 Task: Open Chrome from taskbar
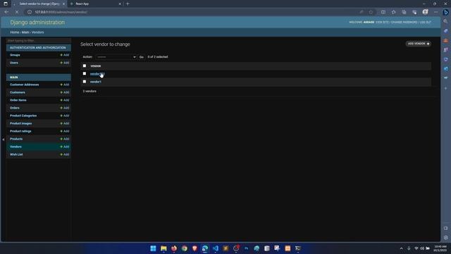click(185, 248)
